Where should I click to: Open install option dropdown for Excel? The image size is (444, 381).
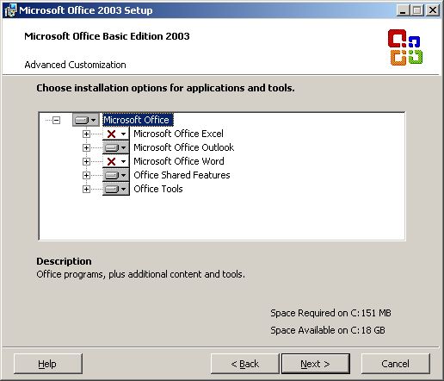pos(116,134)
